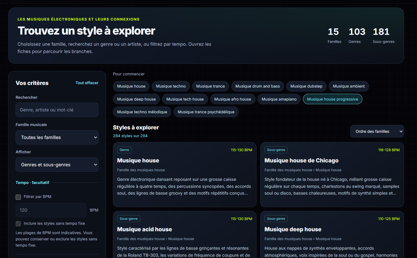Screen dimensions: 417x258
Task: Click the 103 Genres statistic
Action: [357, 35]
